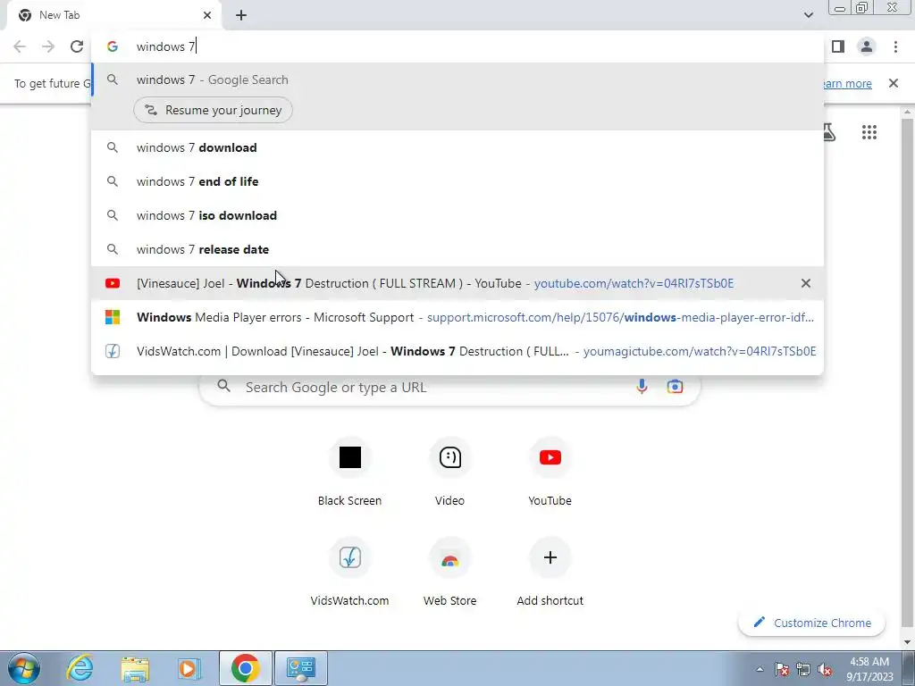The height and width of the screenshot is (686, 915).
Task: Add a new shortcut tile
Action: tap(550, 573)
